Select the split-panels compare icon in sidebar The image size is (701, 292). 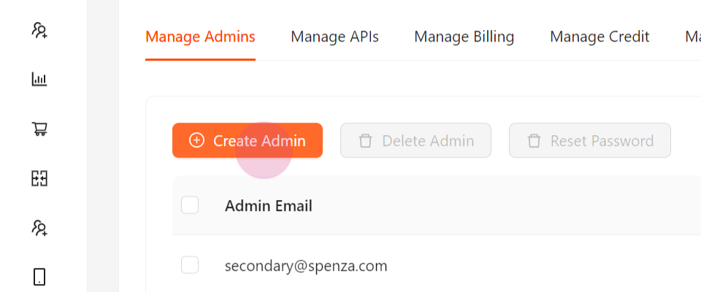pyautogui.click(x=39, y=178)
